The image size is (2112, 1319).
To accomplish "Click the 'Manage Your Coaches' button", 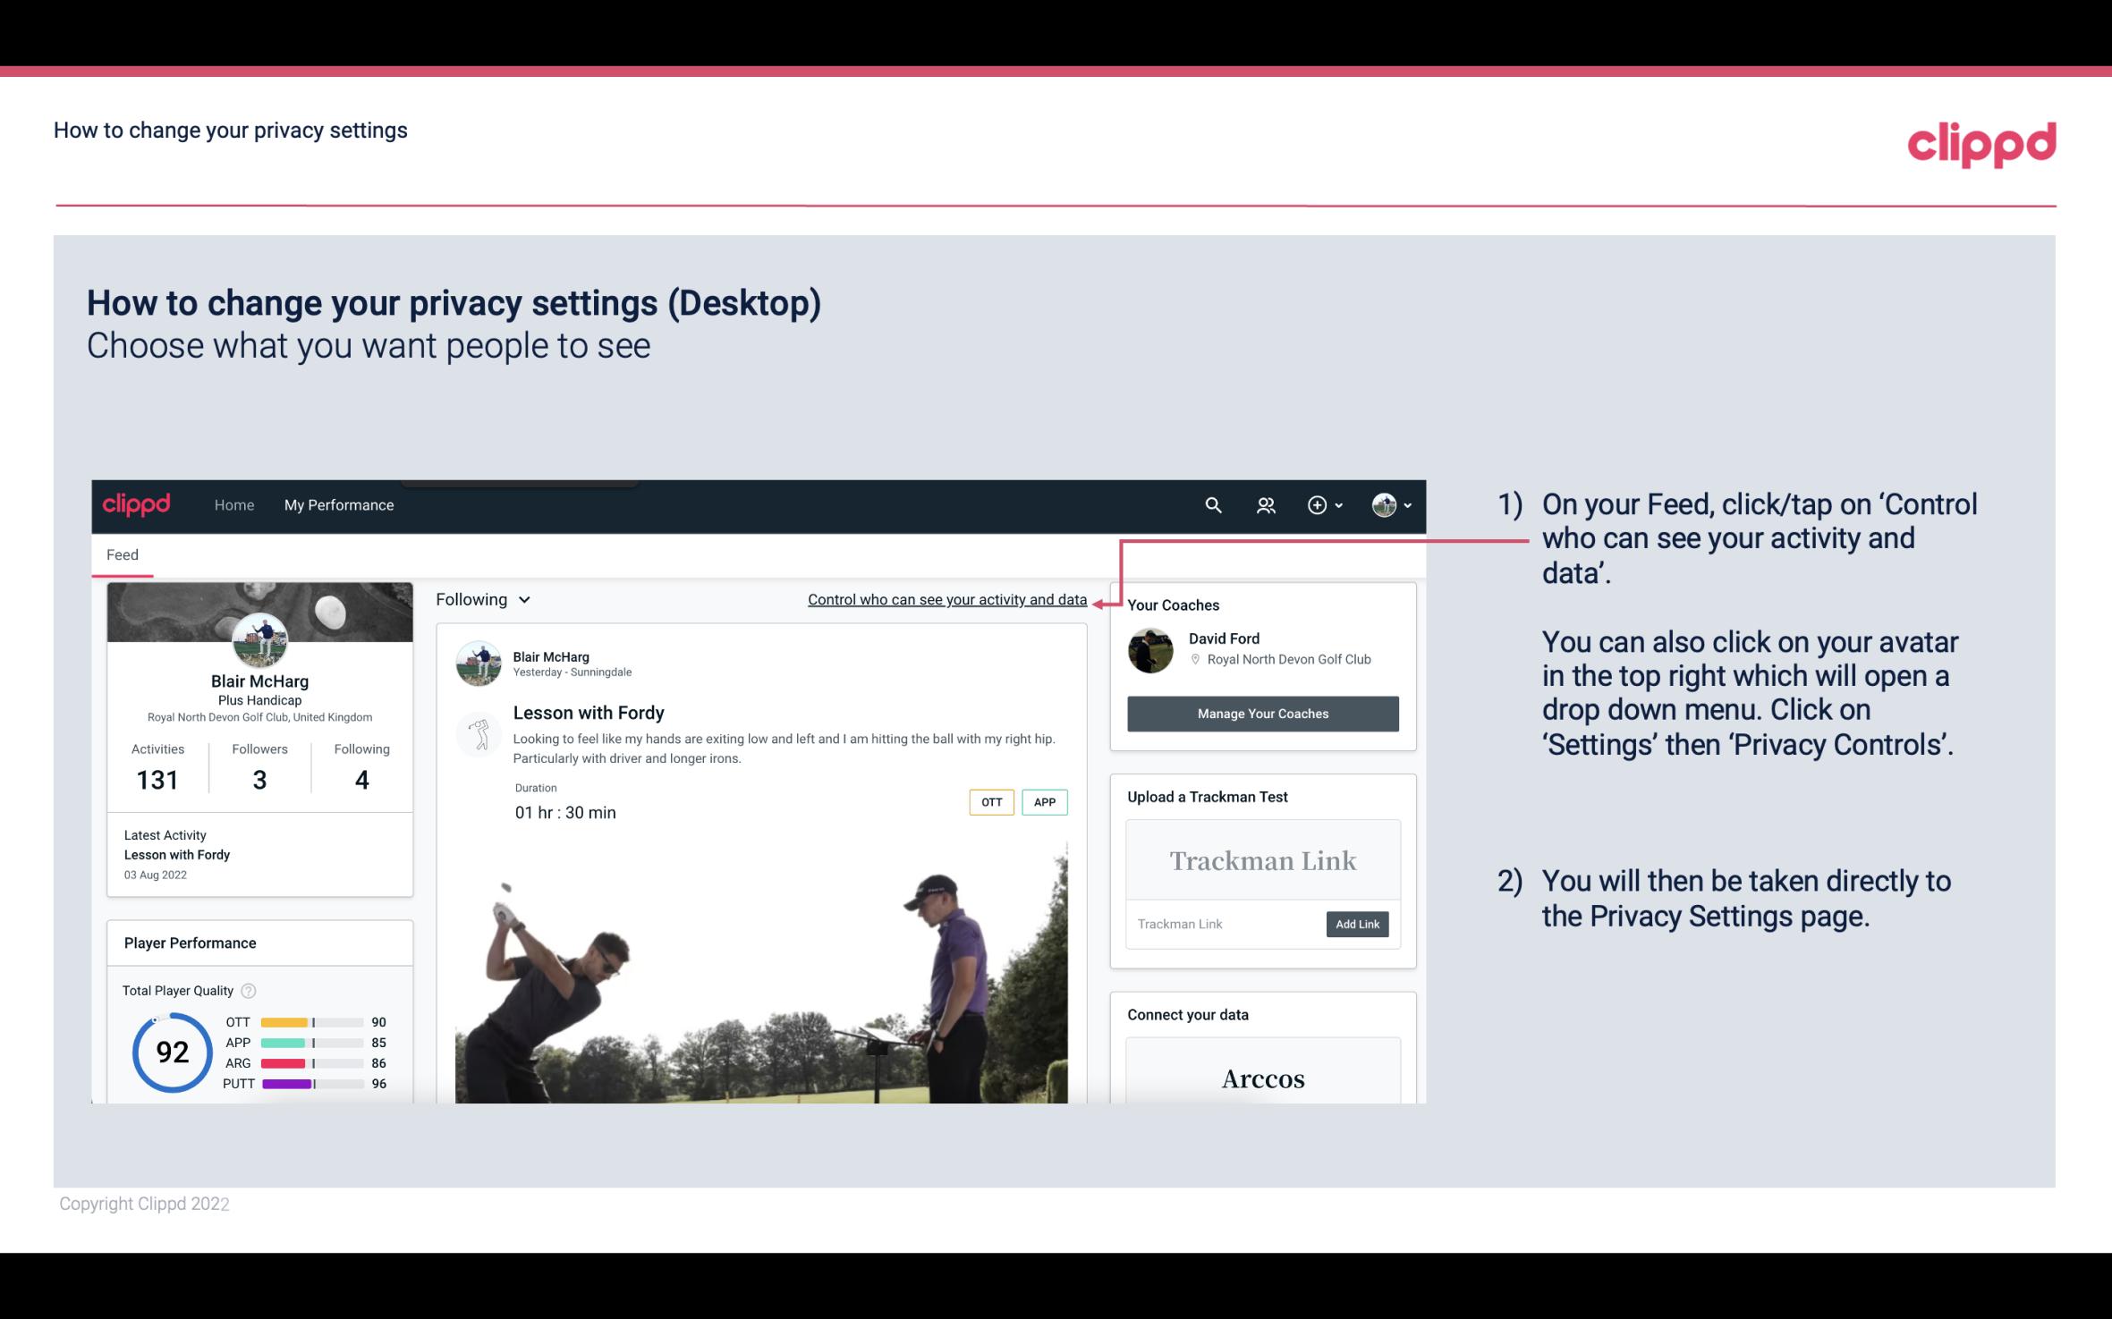I will (x=1261, y=713).
